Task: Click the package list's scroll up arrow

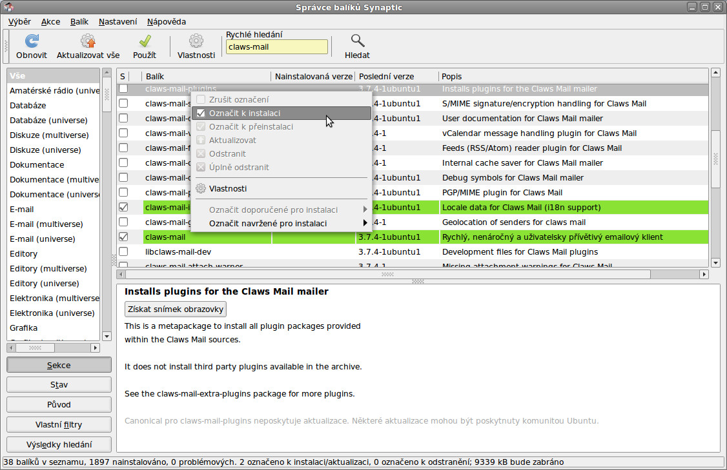Action: tap(715, 73)
